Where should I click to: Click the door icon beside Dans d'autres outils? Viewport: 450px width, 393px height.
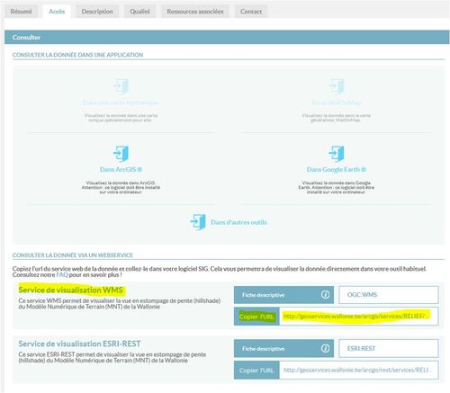[x=198, y=222]
